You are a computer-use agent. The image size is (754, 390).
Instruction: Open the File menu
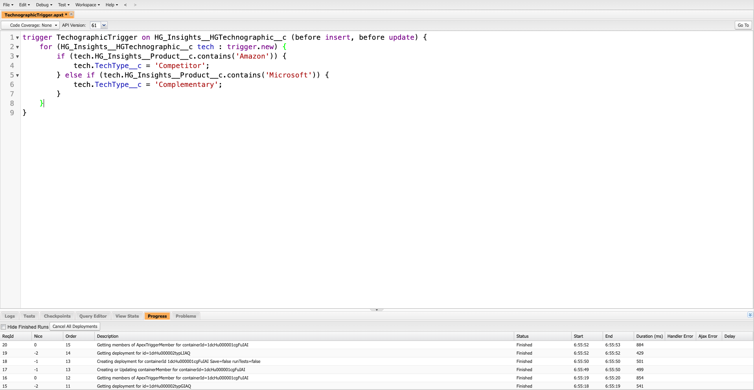[x=8, y=5]
